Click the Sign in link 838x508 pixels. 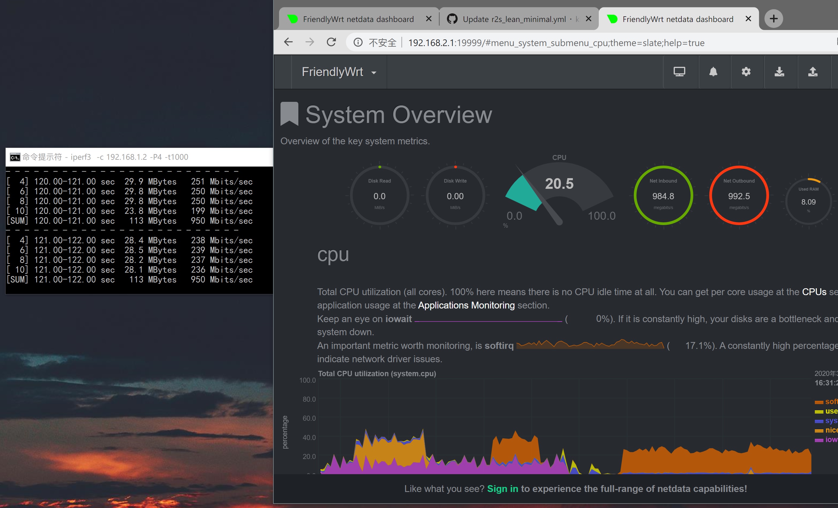click(502, 488)
